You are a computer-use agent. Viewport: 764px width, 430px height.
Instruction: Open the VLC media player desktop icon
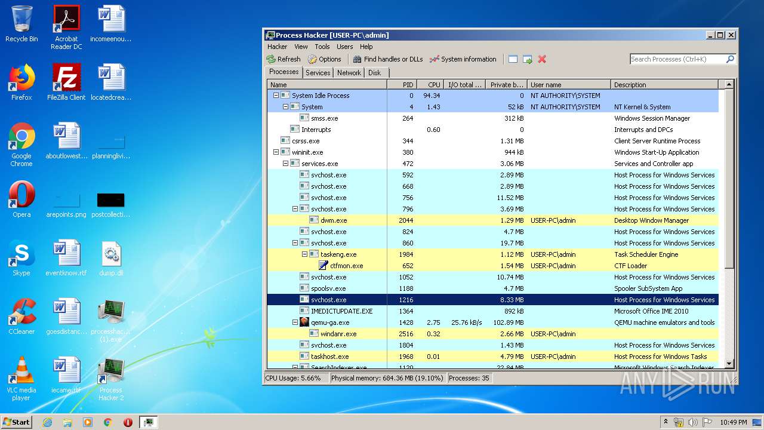point(21,379)
